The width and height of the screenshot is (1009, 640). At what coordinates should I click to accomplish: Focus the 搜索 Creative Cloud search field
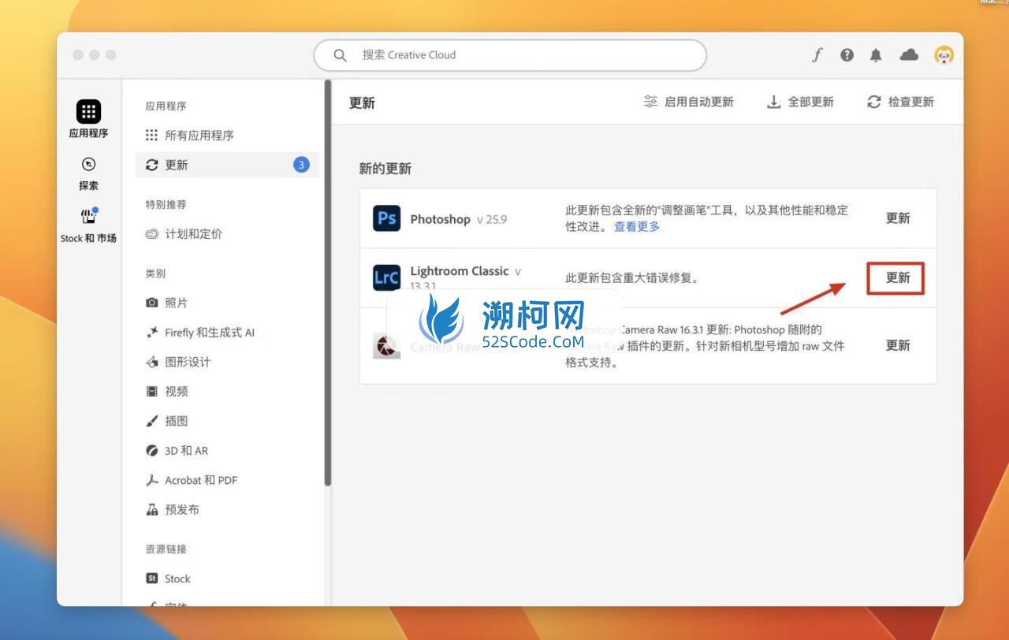tap(510, 55)
